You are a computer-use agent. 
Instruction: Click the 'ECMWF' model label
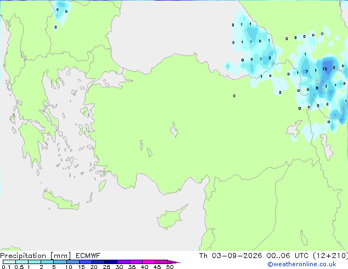[x=88, y=256]
